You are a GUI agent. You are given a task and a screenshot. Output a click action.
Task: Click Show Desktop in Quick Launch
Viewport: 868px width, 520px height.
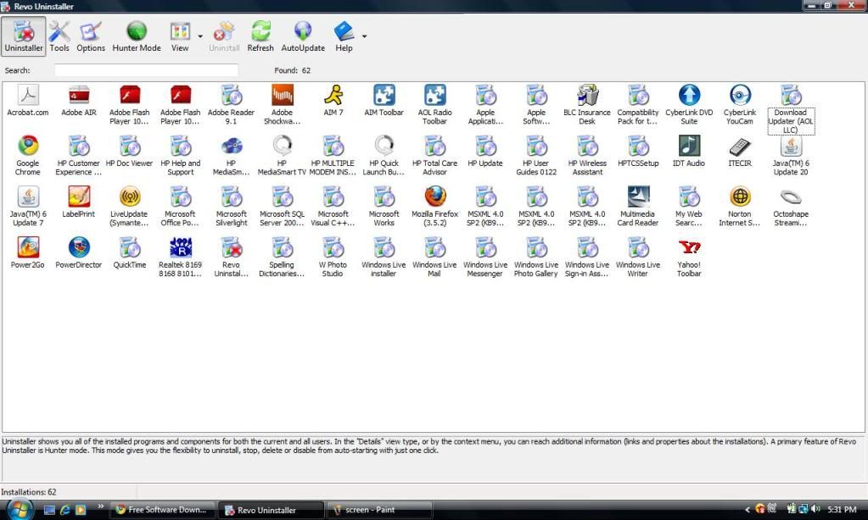[49, 510]
